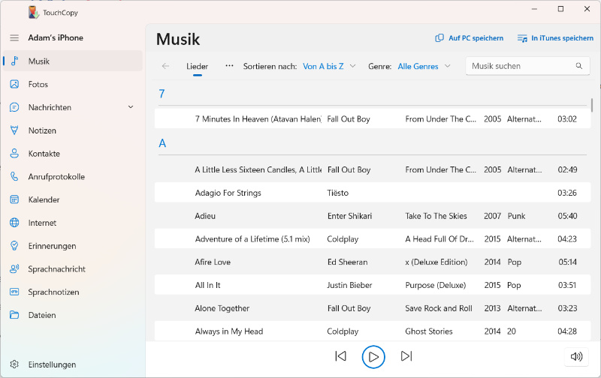Screen dimensions: 601x378
Task: Click the Dateien folder icon
Action: point(14,315)
